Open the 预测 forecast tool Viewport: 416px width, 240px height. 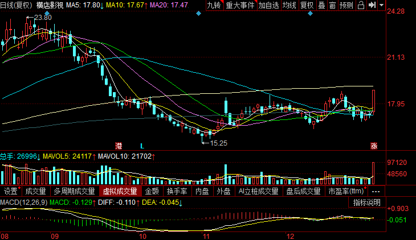tap(346, 5)
